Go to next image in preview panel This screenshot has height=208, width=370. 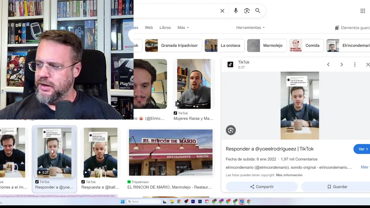click(342, 64)
